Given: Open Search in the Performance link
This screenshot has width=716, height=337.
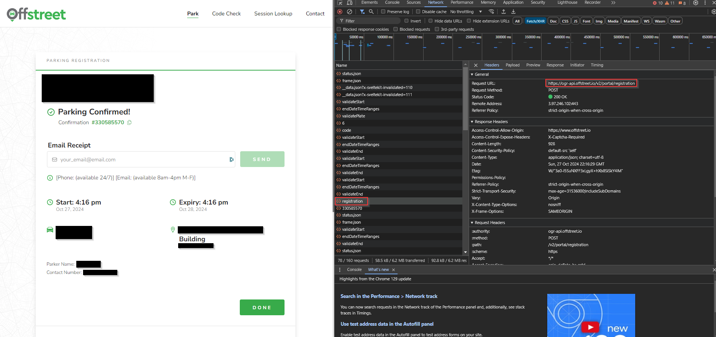Looking at the screenshot, I should pyautogui.click(x=389, y=296).
